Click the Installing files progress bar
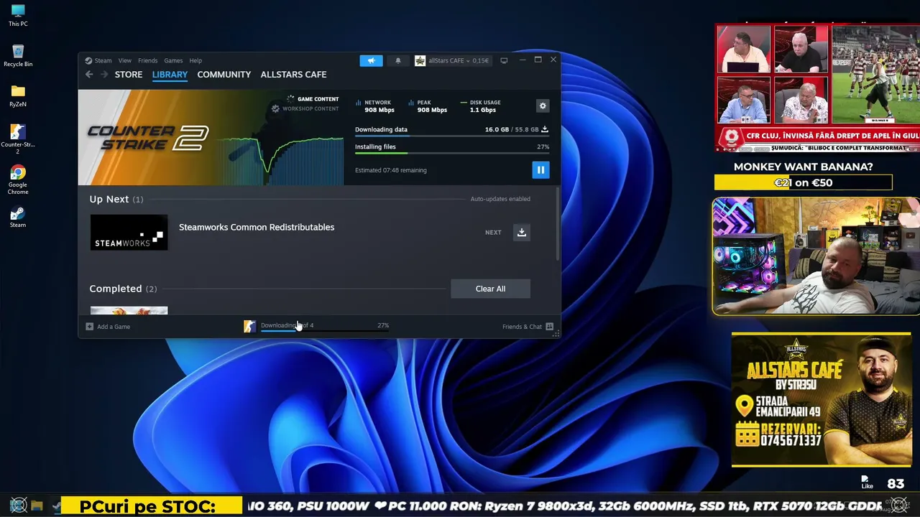Image resolution: width=920 pixels, height=517 pixels. click(452, 153)
